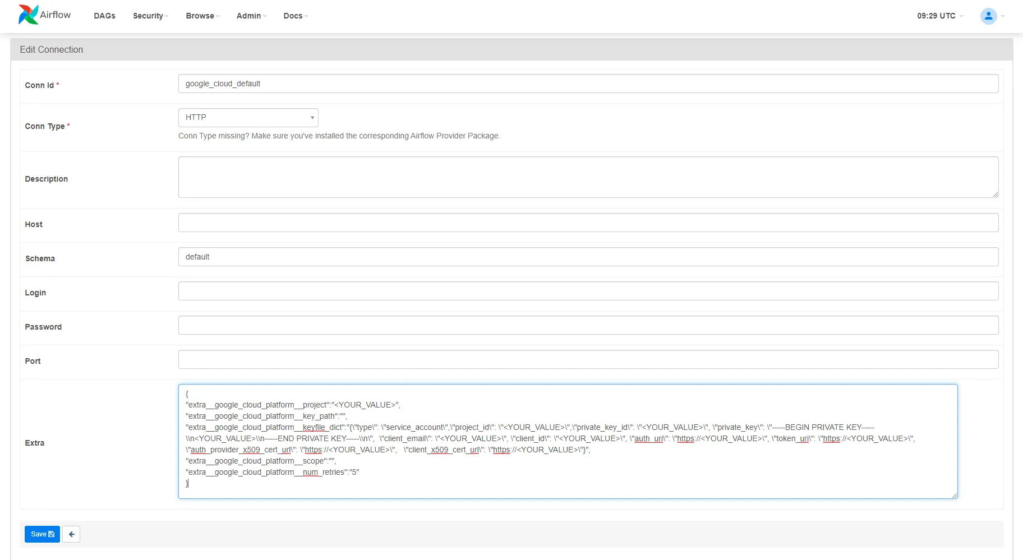Click the Extra label

(x=34, y=443)
